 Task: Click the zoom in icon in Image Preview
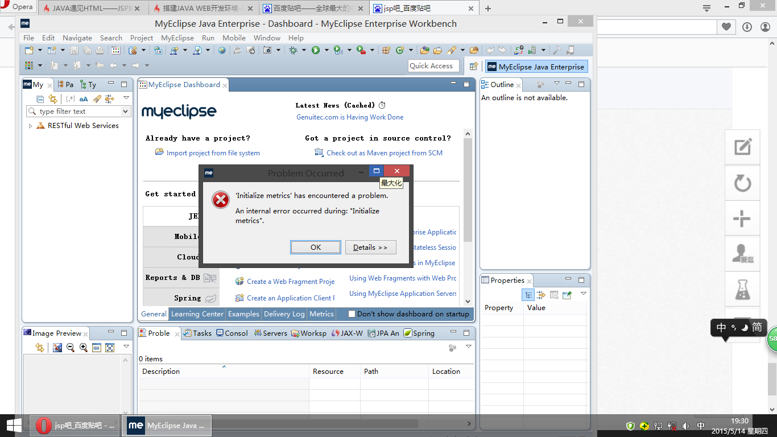pyautogui.click(x=84, y=348)
